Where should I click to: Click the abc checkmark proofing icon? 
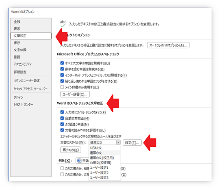[x=63, y=24]
